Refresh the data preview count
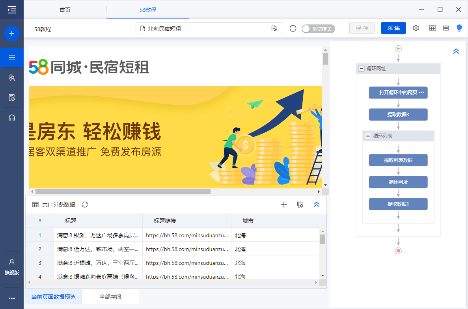The image size is (468, 309). point(85,205)
